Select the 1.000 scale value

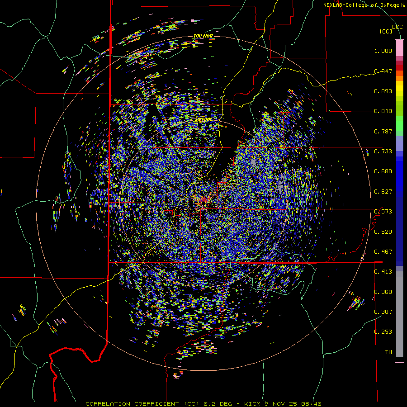pyautogui.click(x=383, y=51)
